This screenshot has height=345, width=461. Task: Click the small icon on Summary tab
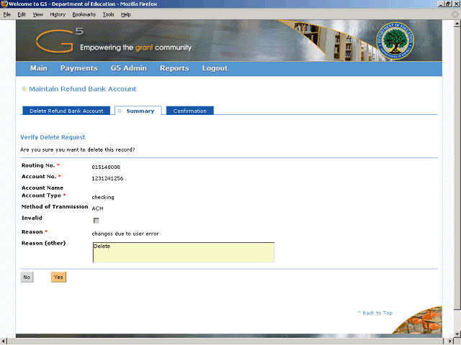pyautogui.click(x=120, y=111)
